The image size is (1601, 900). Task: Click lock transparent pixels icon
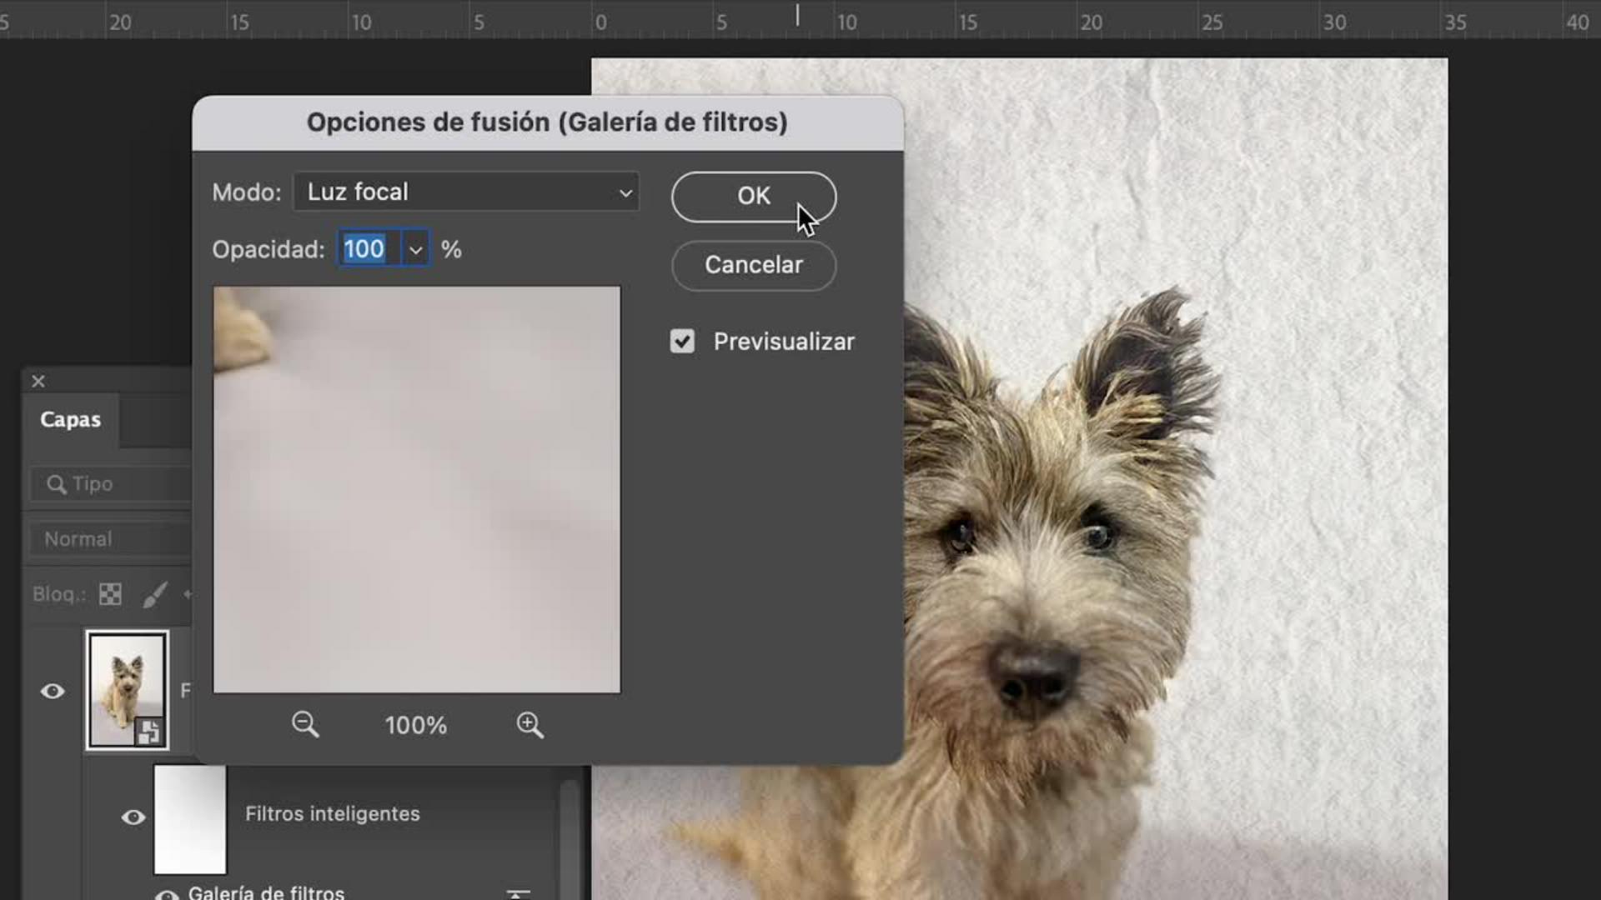(x=110, y=594)
